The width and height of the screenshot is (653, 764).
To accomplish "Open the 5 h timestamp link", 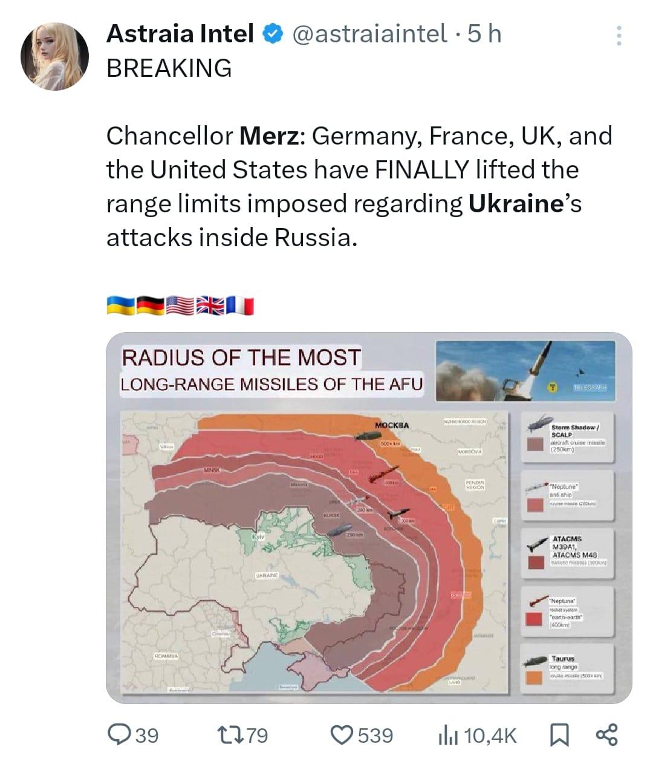I will (x=485, y=34).
